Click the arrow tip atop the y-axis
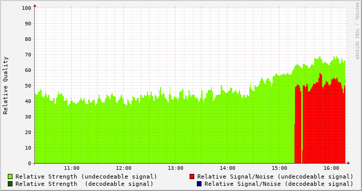The height and width of the screenshot is (191, 362). (35, 5)
